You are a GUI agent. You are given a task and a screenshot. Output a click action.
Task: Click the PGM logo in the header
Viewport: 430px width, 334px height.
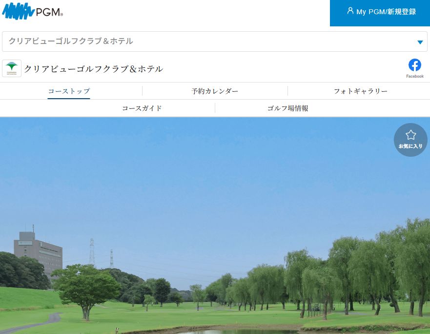[32, 11]
